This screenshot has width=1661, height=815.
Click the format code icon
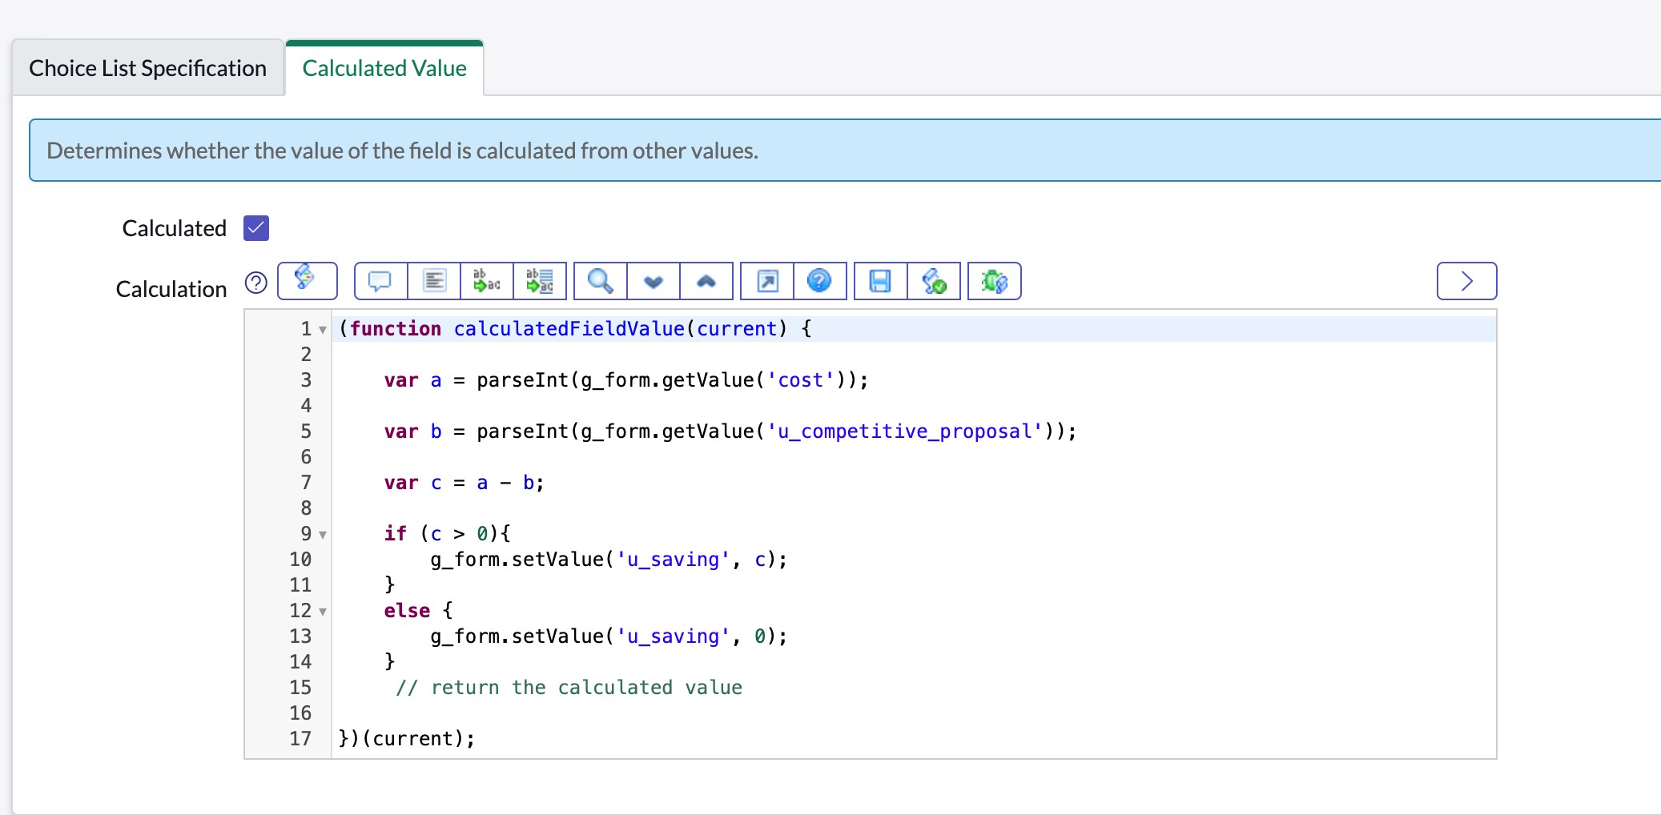pyautogui.click(x=434, y=281)
